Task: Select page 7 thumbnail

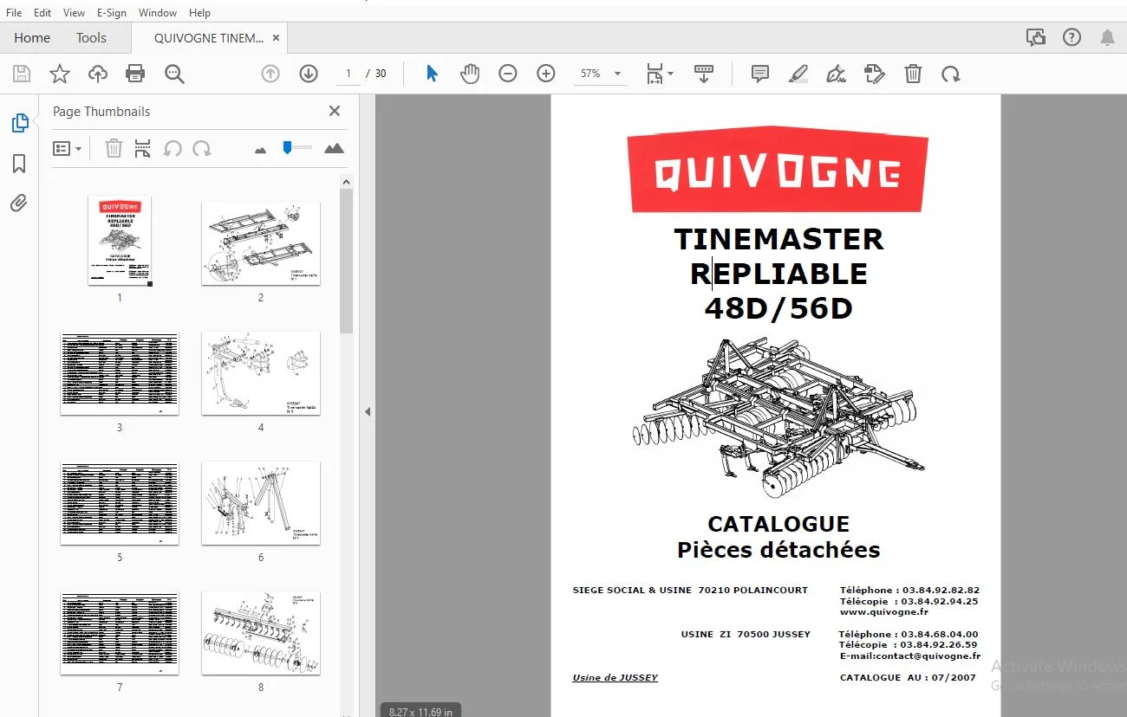Action: [120, 633]
